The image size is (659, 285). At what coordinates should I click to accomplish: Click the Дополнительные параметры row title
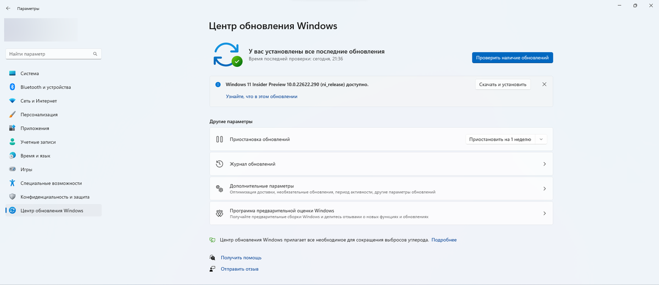(x=261, y=186)
